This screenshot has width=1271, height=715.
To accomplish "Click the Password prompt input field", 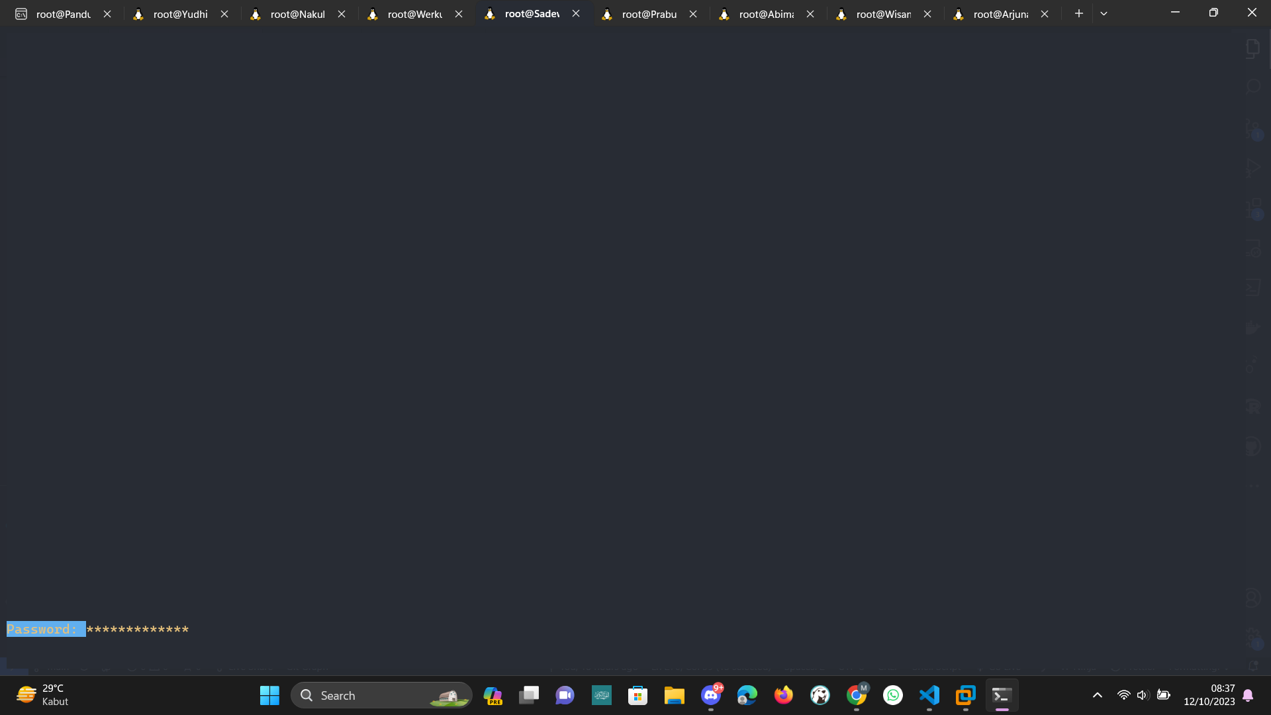I will coord(139,629).
